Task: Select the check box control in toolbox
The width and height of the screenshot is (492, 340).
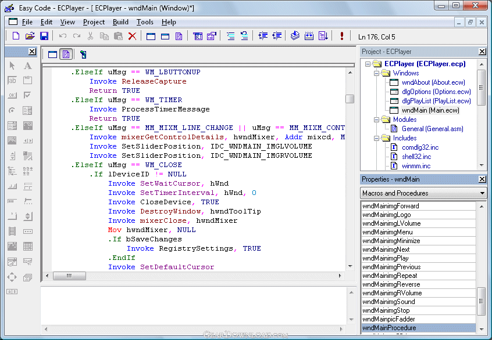Action: 27,96
